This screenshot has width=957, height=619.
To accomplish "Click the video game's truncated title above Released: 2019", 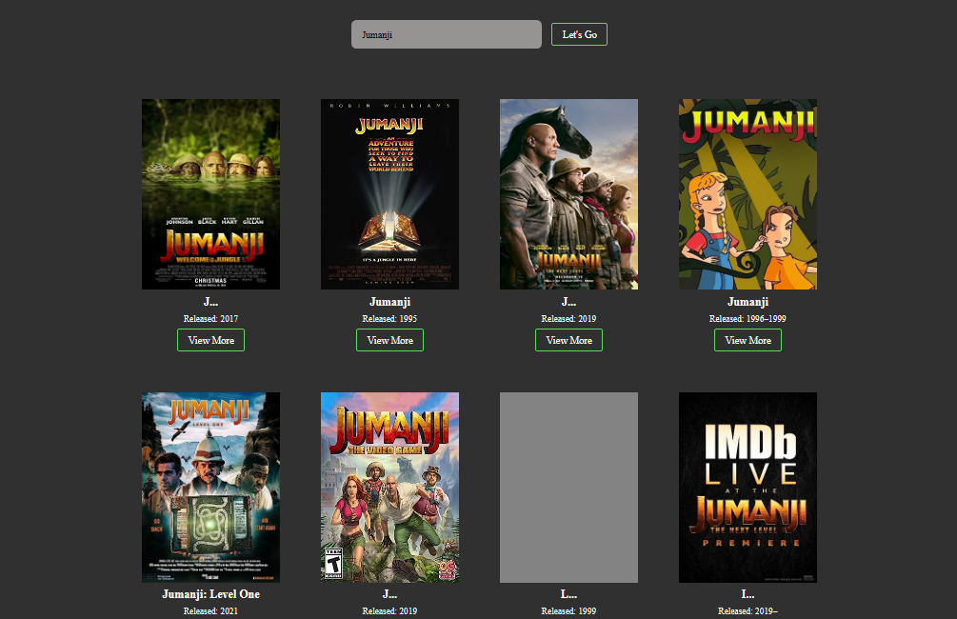I will [389, 593].
